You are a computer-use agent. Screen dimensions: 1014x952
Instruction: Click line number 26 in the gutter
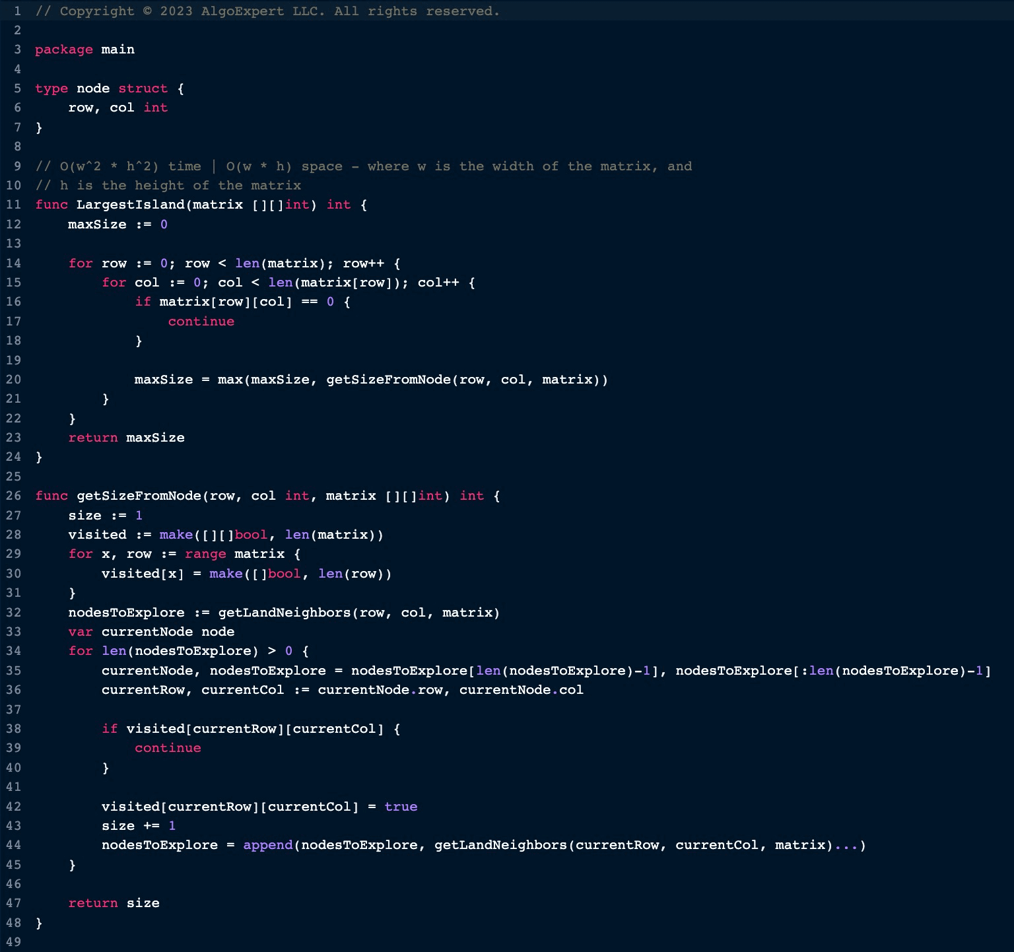14,496
